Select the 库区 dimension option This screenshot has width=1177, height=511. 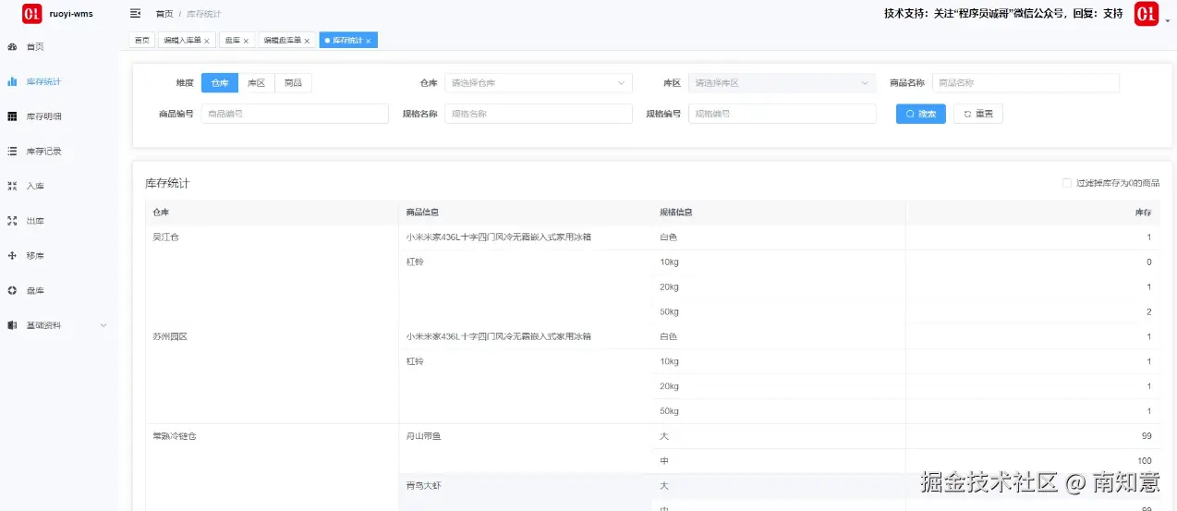pyautogui.click(x=257, y=83)
